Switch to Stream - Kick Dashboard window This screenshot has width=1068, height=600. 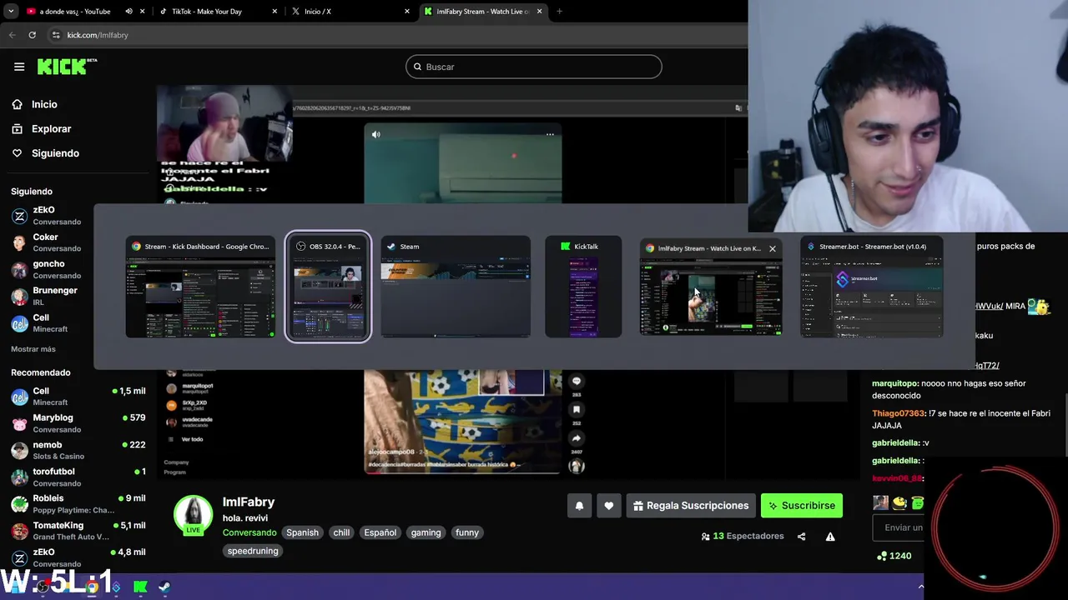pos(200,287)
